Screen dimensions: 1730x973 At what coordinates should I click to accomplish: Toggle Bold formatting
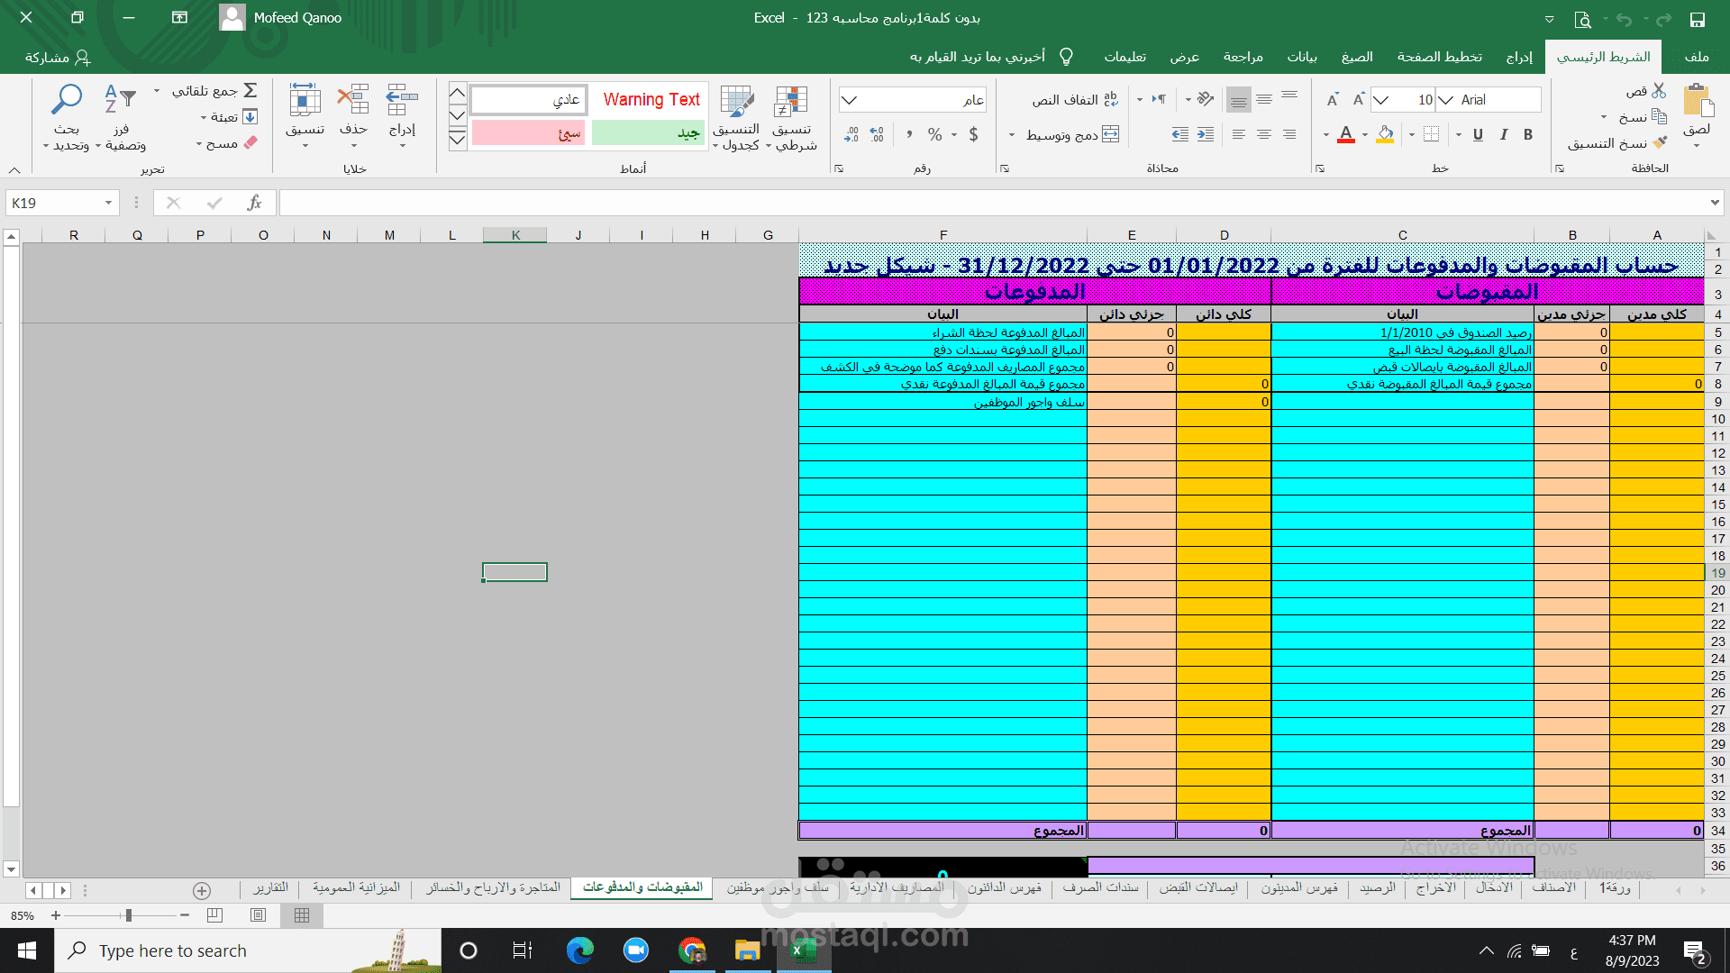point(1528,134)
